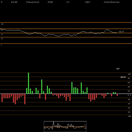
Task: Click the 'SI MunafaSutraR' header text
Action: [x=32, y=2]
